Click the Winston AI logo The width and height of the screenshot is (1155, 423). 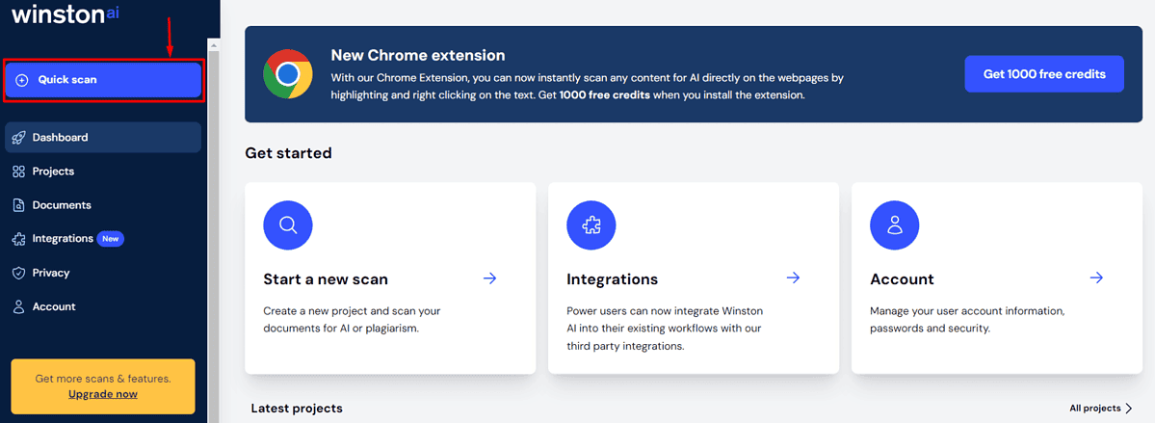[x=66, y=14]
